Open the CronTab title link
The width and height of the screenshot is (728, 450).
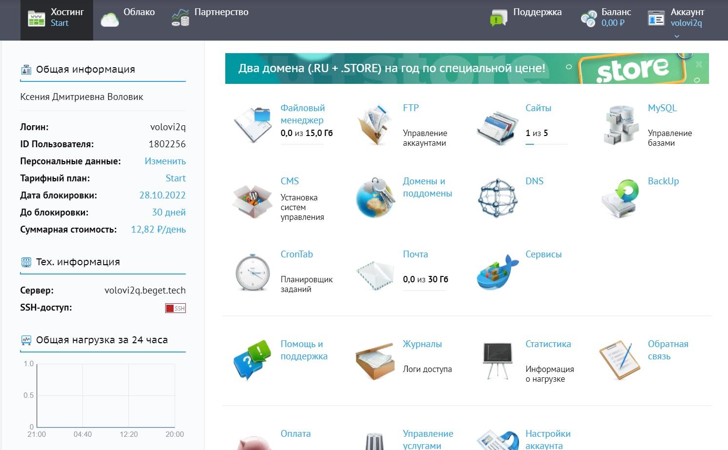[x=296, y=254]
